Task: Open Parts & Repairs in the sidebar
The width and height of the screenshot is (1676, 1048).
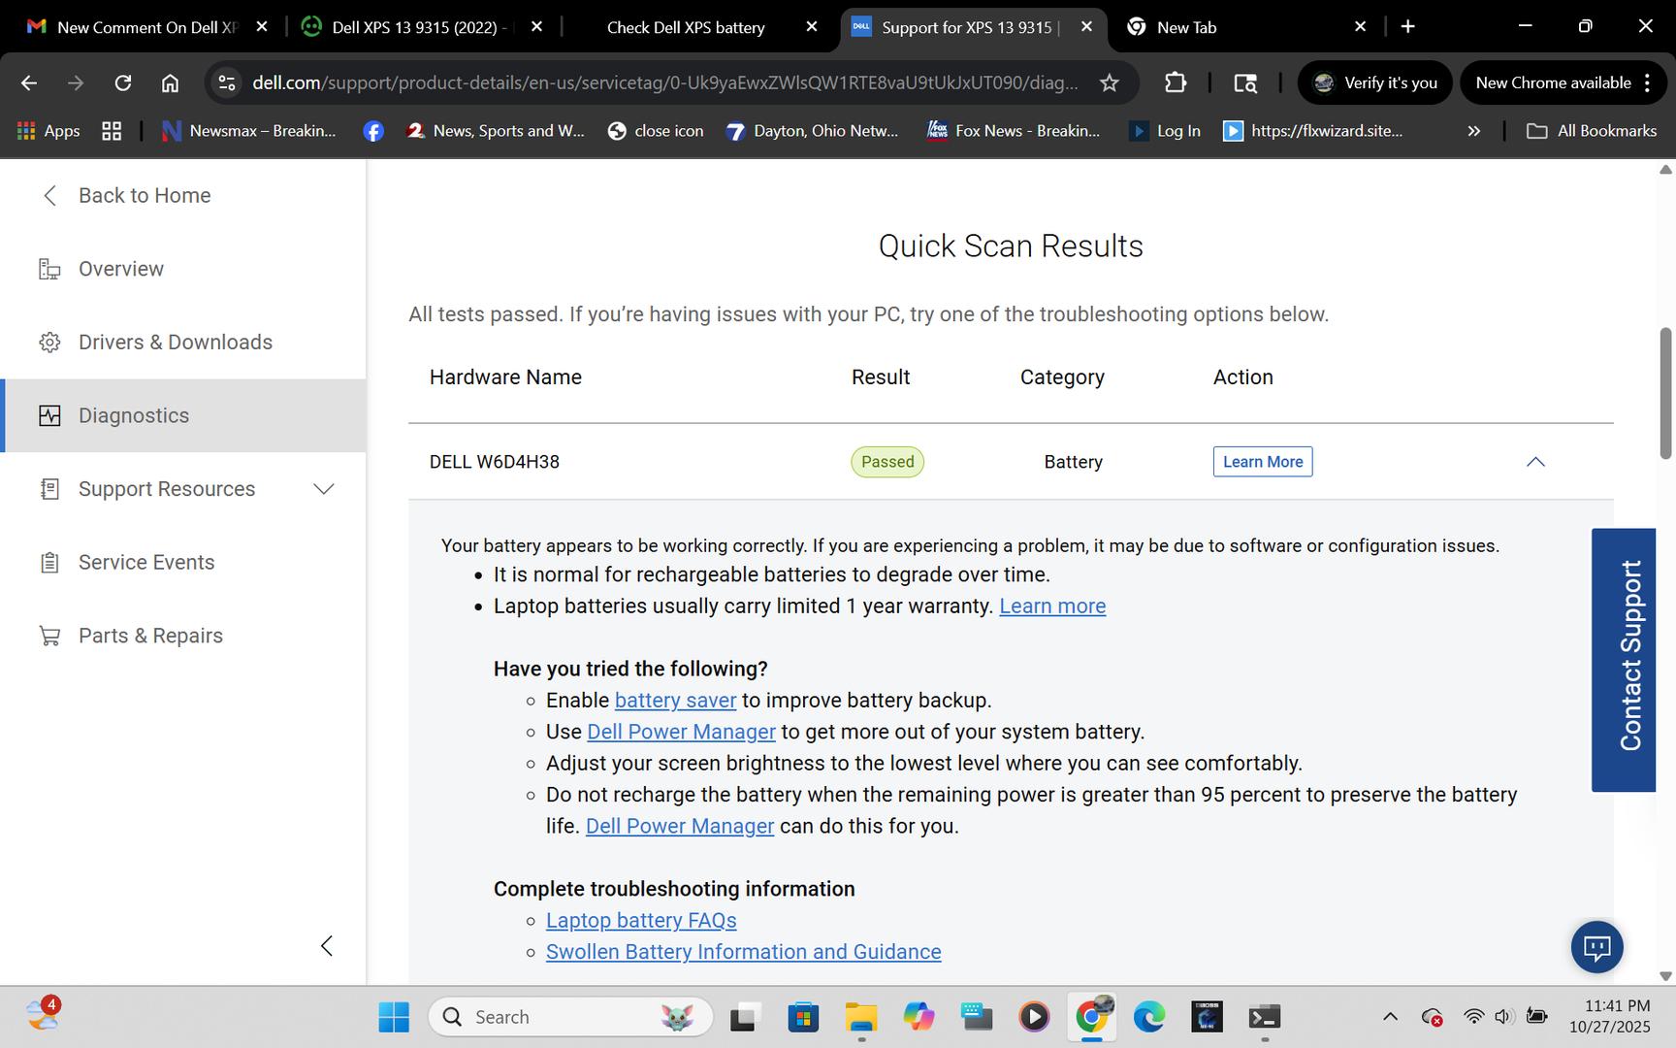Action: pos(150,636)
